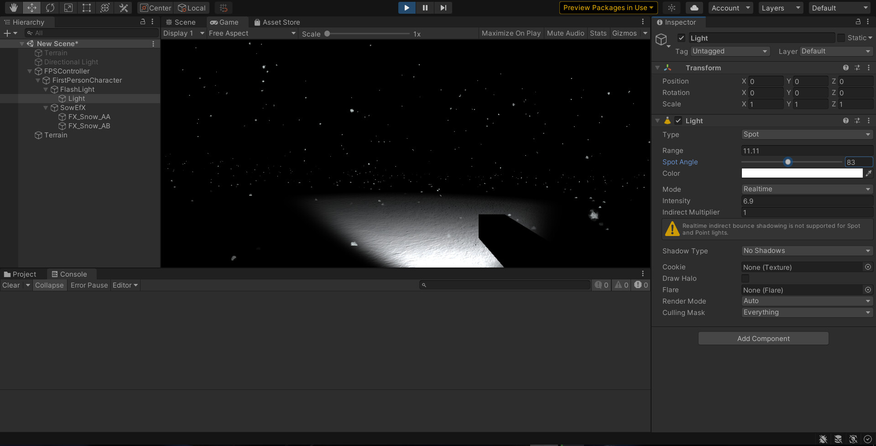The image size is (876, 446).
Task: Open the Cookie texture object picker
Action: (x=868, y=267)
